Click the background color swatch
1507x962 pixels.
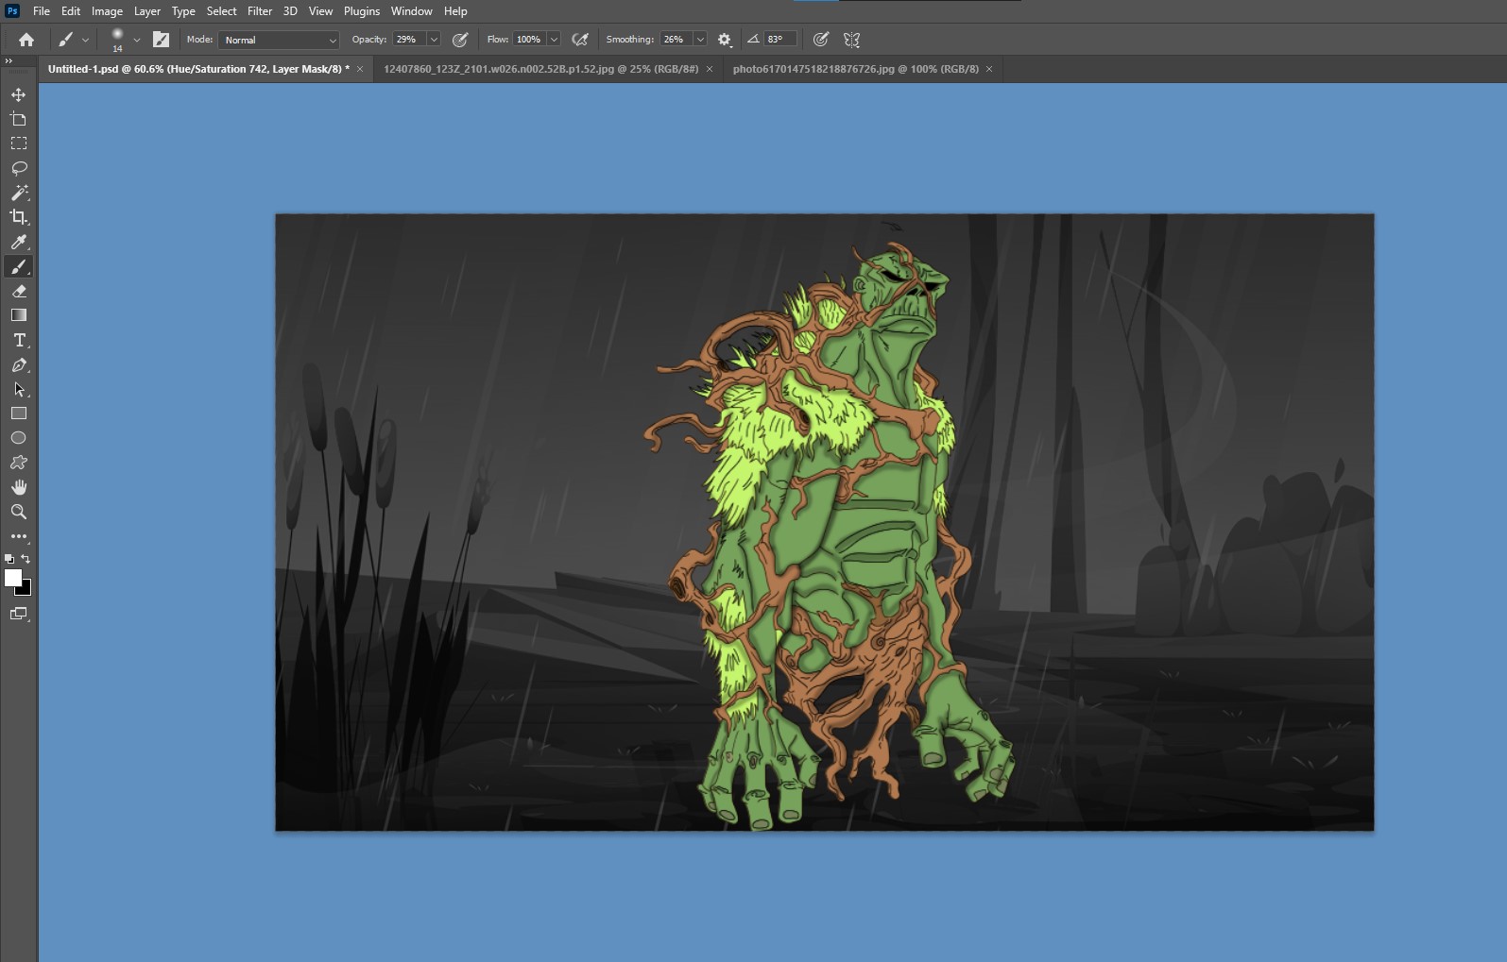pos(26,591)
